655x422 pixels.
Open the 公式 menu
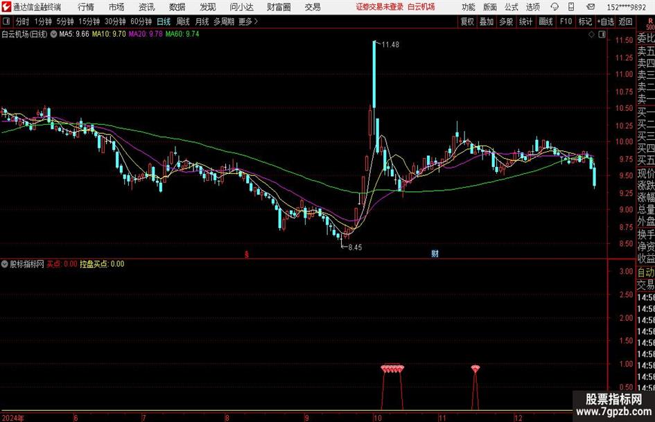coord(512,7)
